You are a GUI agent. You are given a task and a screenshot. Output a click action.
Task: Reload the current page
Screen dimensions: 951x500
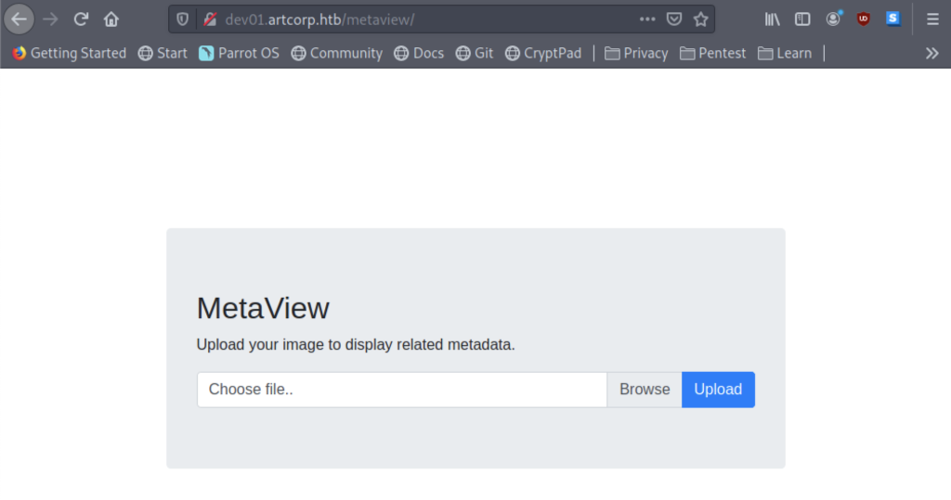click(x=81, y=19)
